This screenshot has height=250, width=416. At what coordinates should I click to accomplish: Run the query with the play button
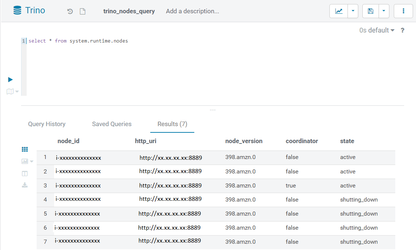tap(10, 80)
